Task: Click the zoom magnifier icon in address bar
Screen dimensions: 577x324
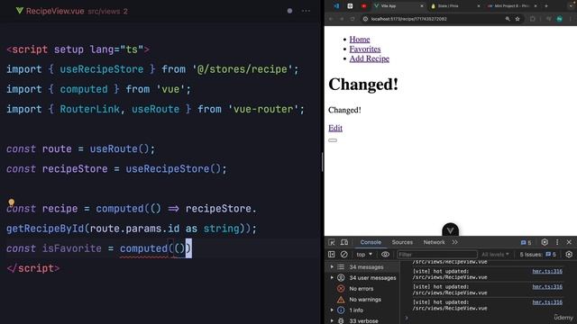Action: (x=508, y=19)
